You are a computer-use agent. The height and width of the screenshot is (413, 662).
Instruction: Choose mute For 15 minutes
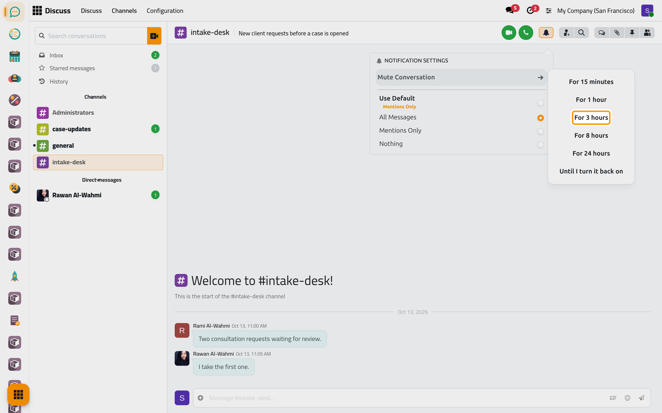[x=591, y=82]
